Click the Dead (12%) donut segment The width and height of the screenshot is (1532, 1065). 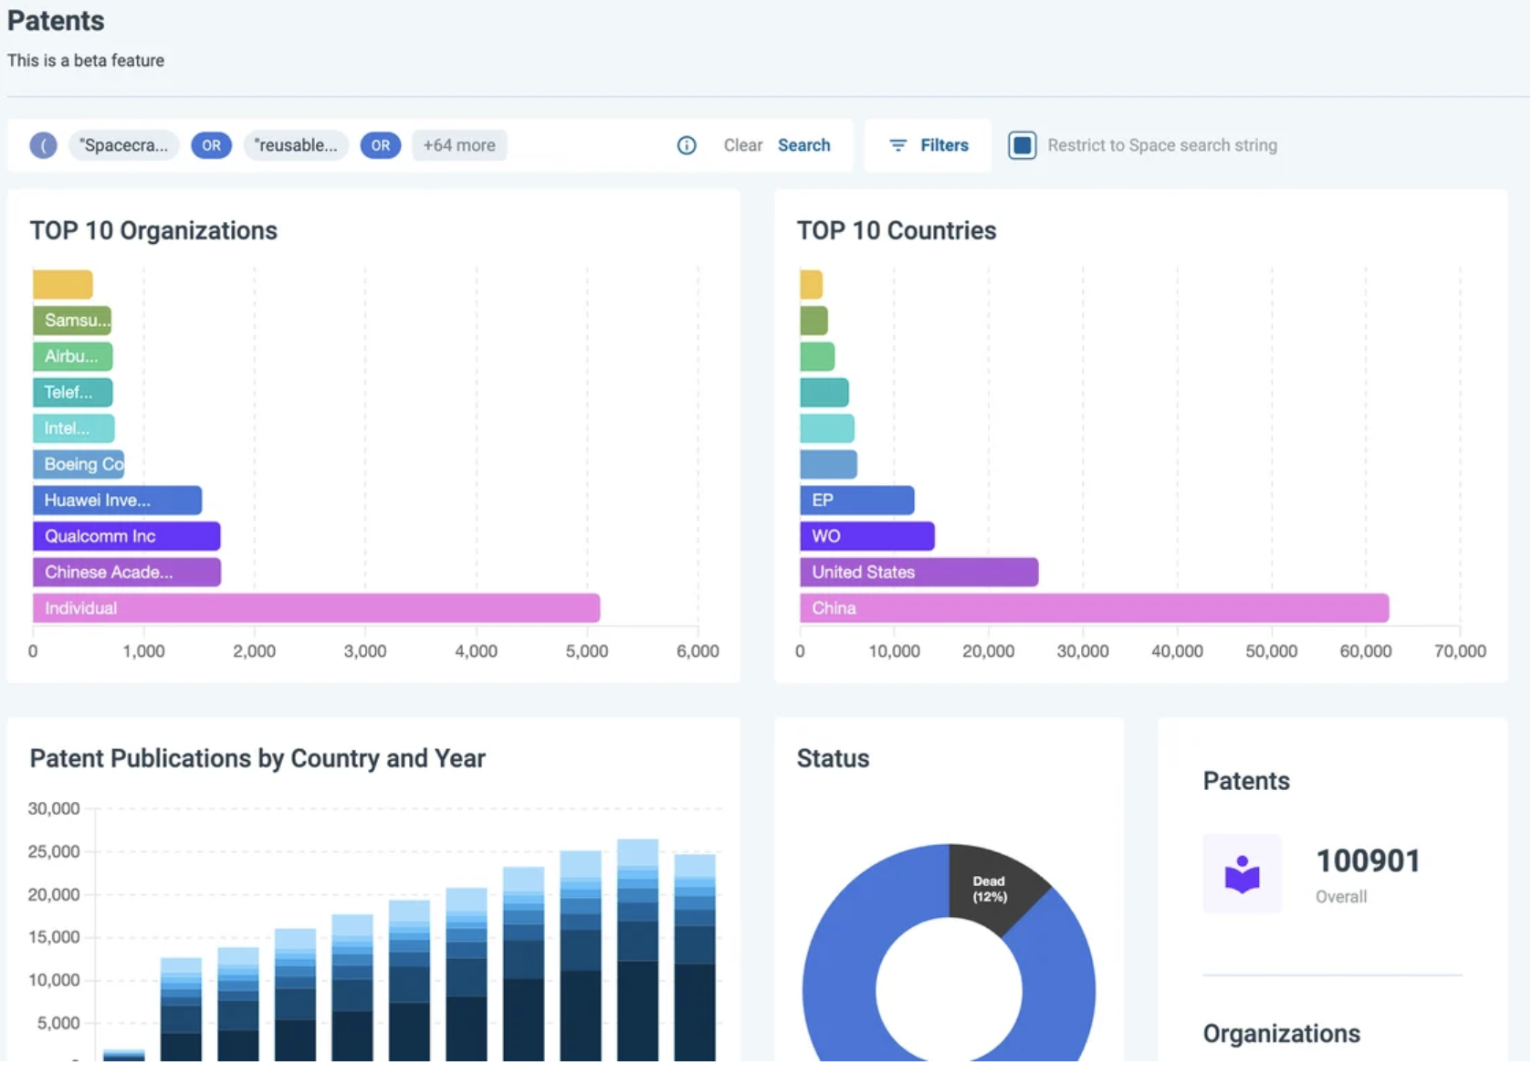click(995, 886)
